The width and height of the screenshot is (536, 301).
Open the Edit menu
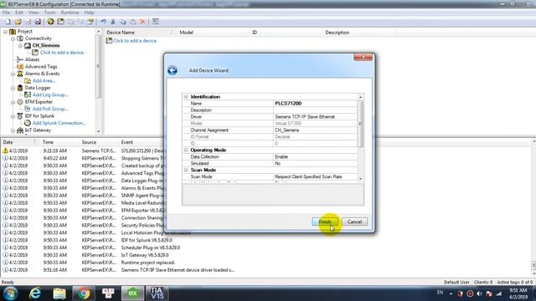tap(19, 13)
